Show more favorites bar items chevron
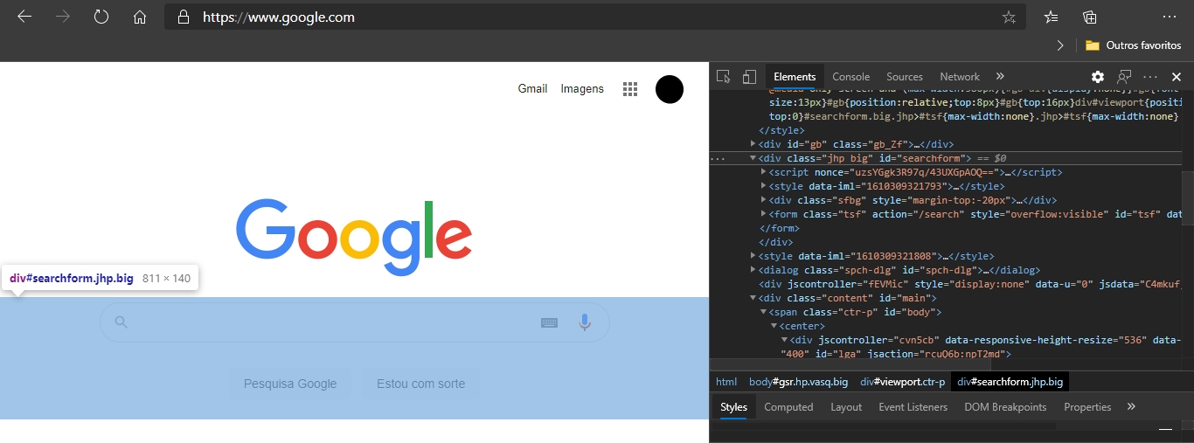 [x=1060, y=45]
